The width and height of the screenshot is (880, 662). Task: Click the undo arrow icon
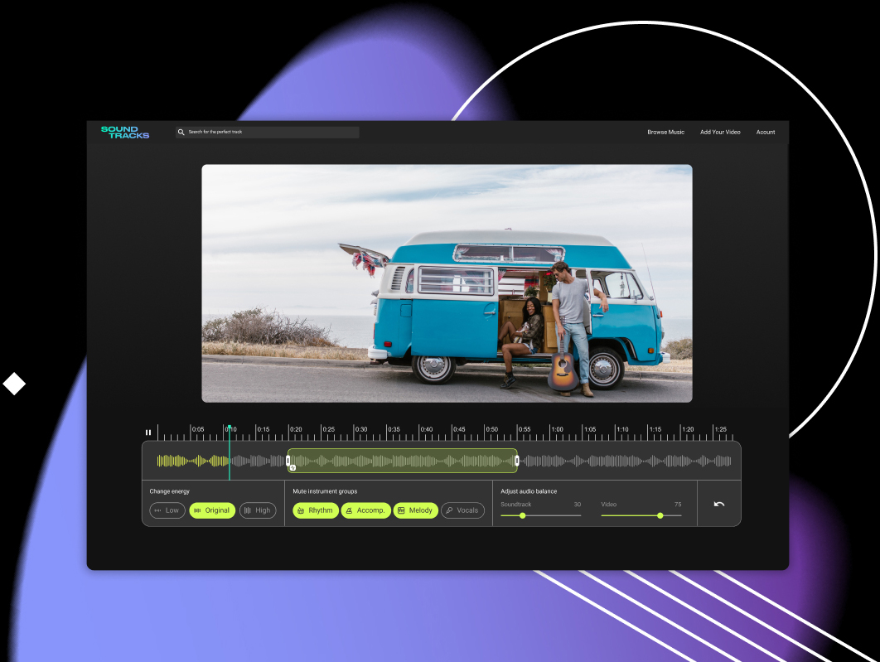(x=718, y=504)
